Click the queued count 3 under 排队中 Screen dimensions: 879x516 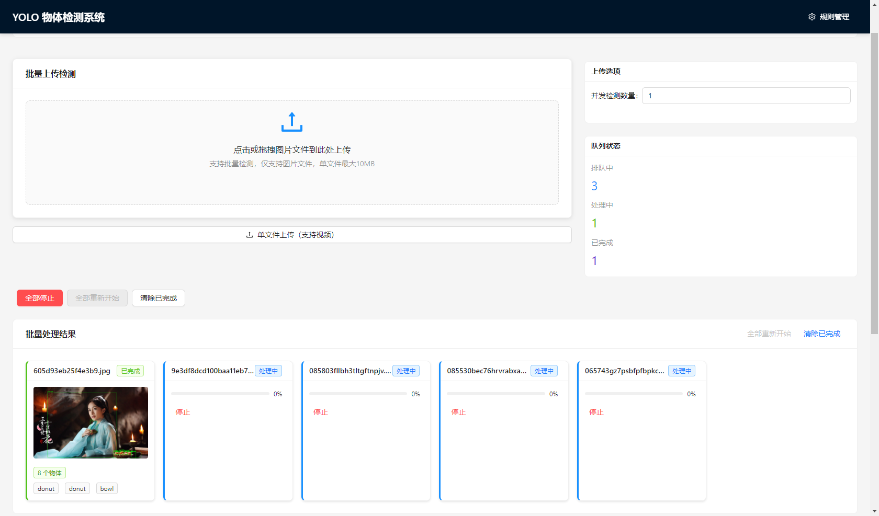point(594,186)
